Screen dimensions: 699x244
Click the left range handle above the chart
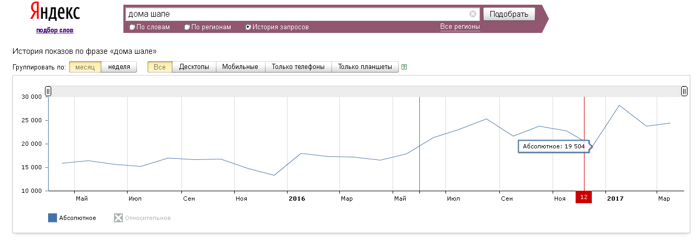pos(48,91)
